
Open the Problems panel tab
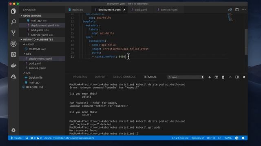pyautogui.click(x=80, y=77)
